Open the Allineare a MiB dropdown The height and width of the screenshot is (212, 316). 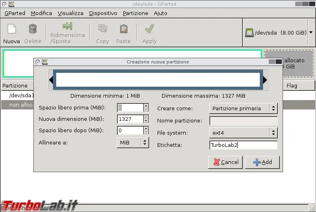(133, 142)
